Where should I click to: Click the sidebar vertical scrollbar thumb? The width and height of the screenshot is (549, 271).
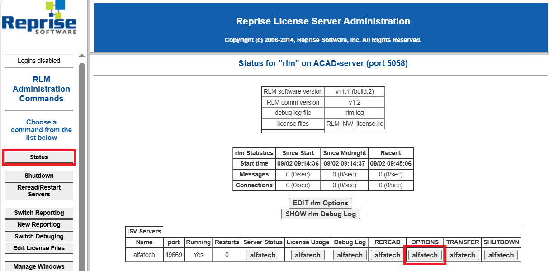82,166
